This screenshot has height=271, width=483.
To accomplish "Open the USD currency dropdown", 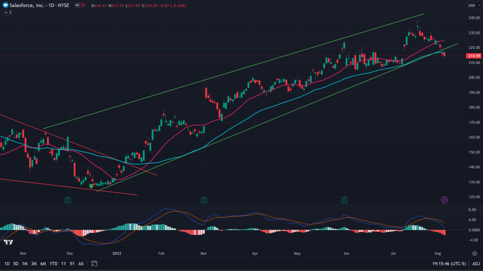I will click(473, 5).
